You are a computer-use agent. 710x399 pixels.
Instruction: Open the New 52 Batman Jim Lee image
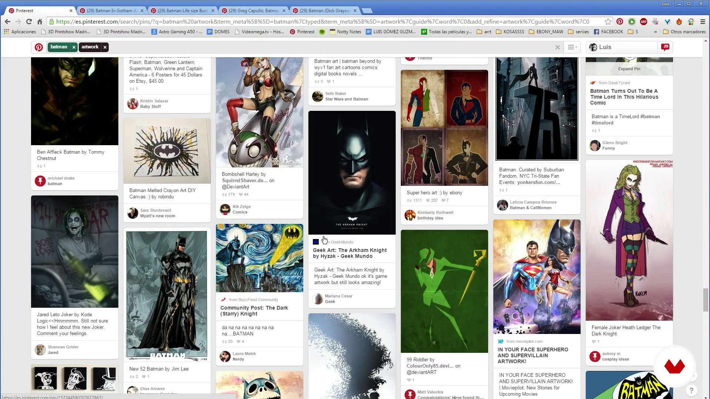point(167,295)
